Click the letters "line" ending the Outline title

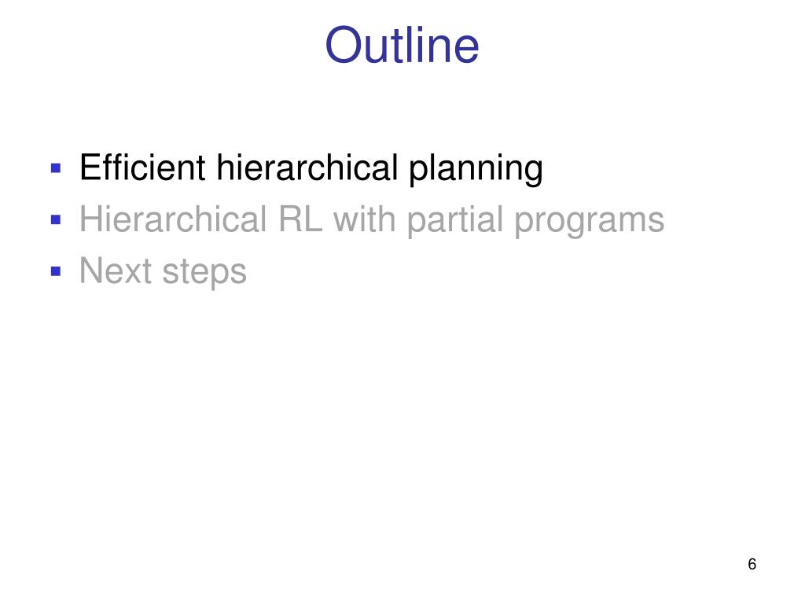(x=449, y=45)
